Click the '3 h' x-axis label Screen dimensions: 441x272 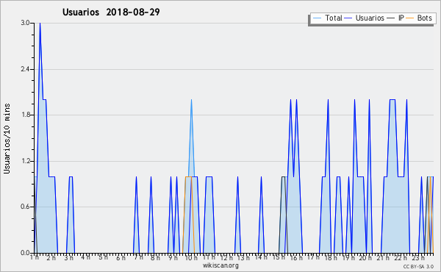(x=68, y=257)
